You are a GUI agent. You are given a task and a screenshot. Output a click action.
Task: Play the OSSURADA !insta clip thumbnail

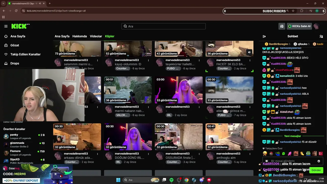pyautogui.click(x=179, y=137)
